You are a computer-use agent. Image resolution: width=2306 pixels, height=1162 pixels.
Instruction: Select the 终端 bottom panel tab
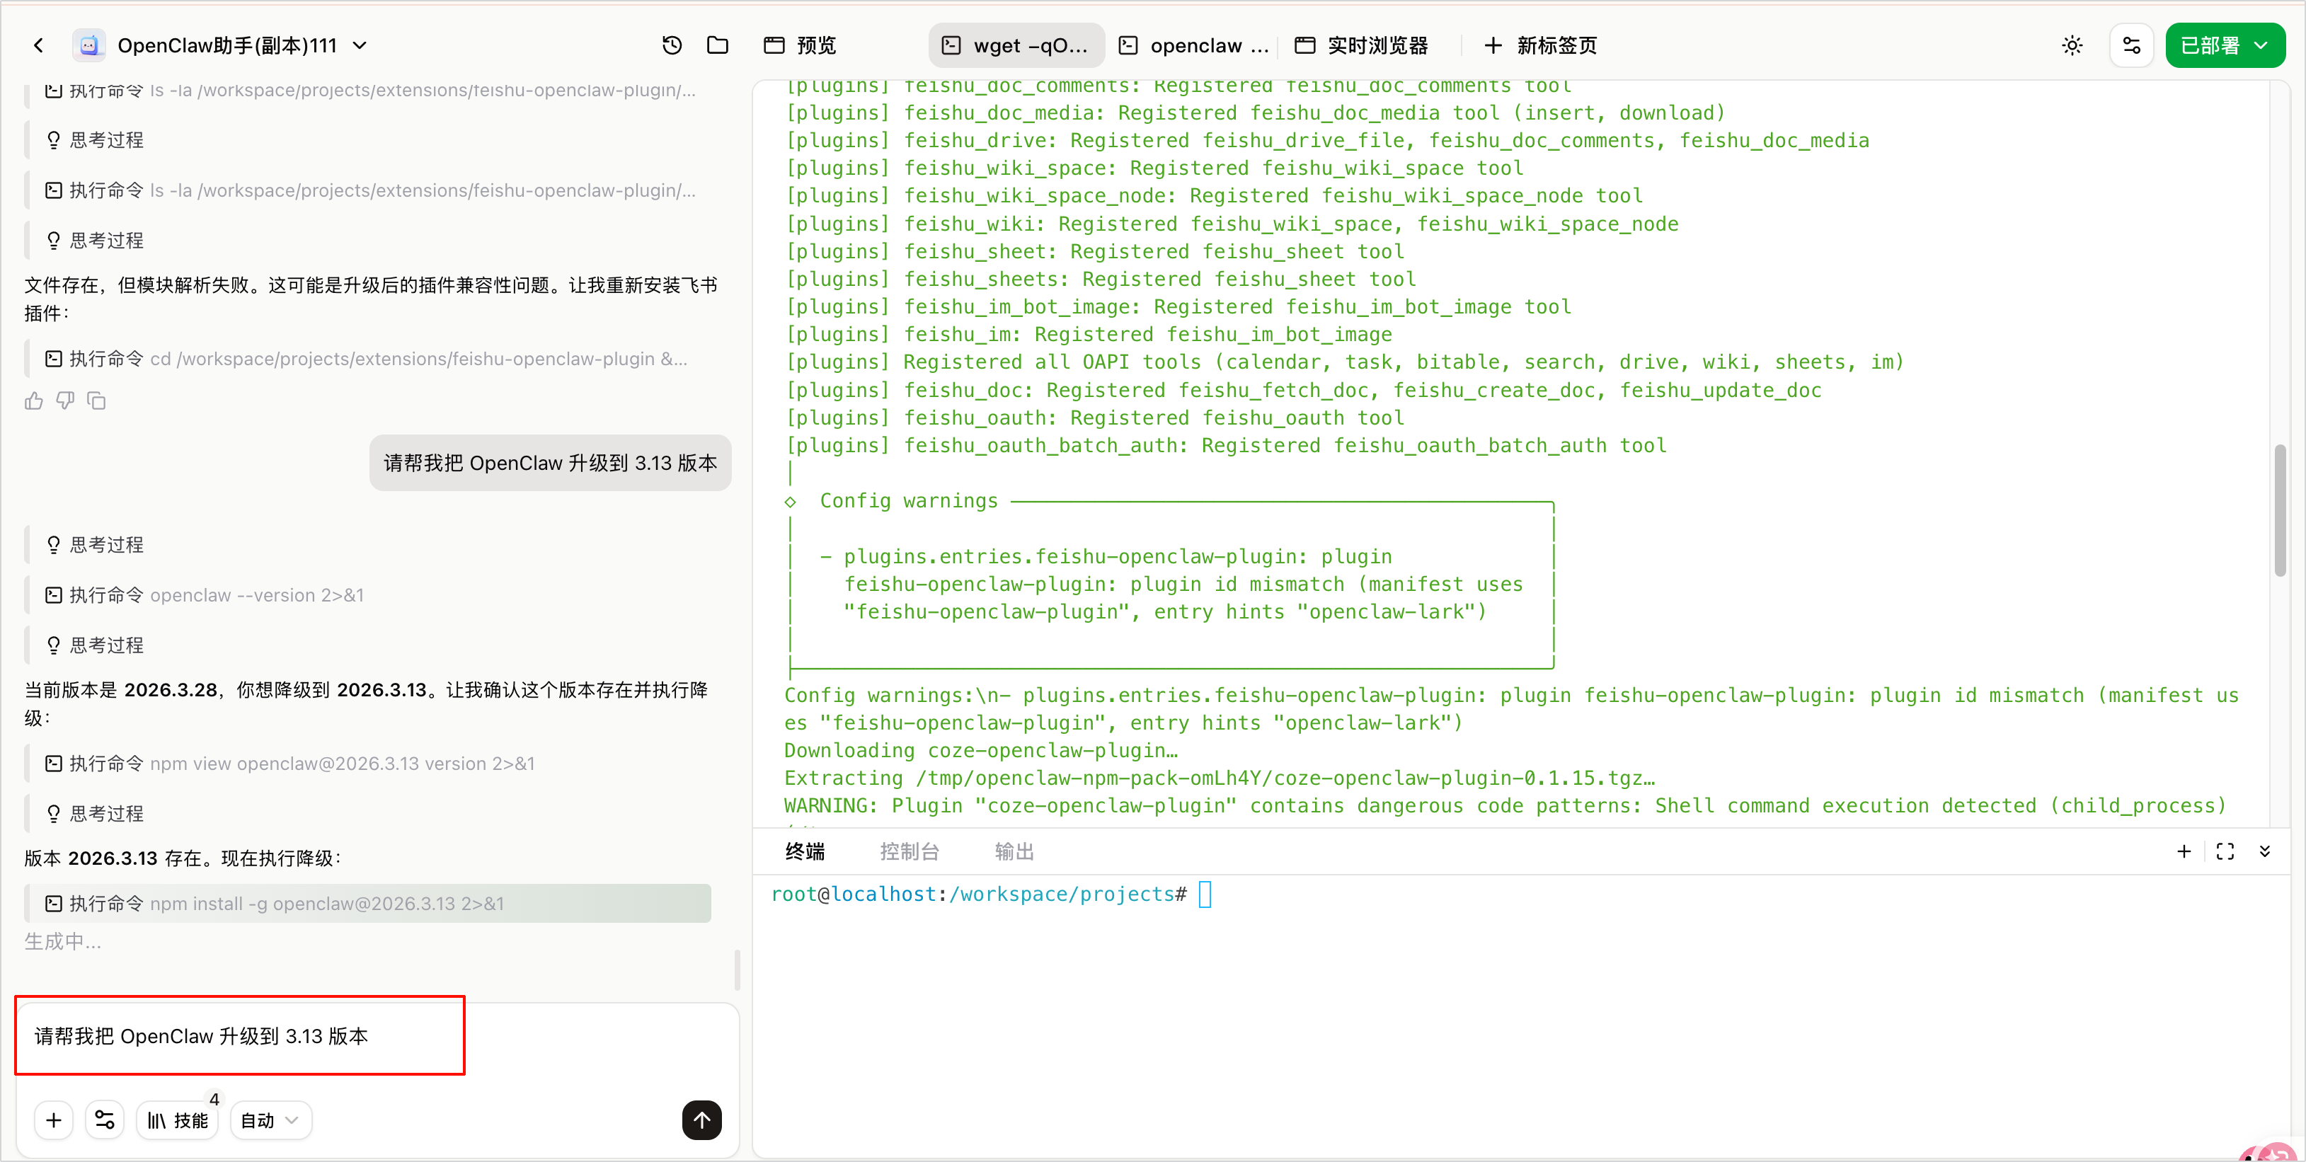pos(805,851)
